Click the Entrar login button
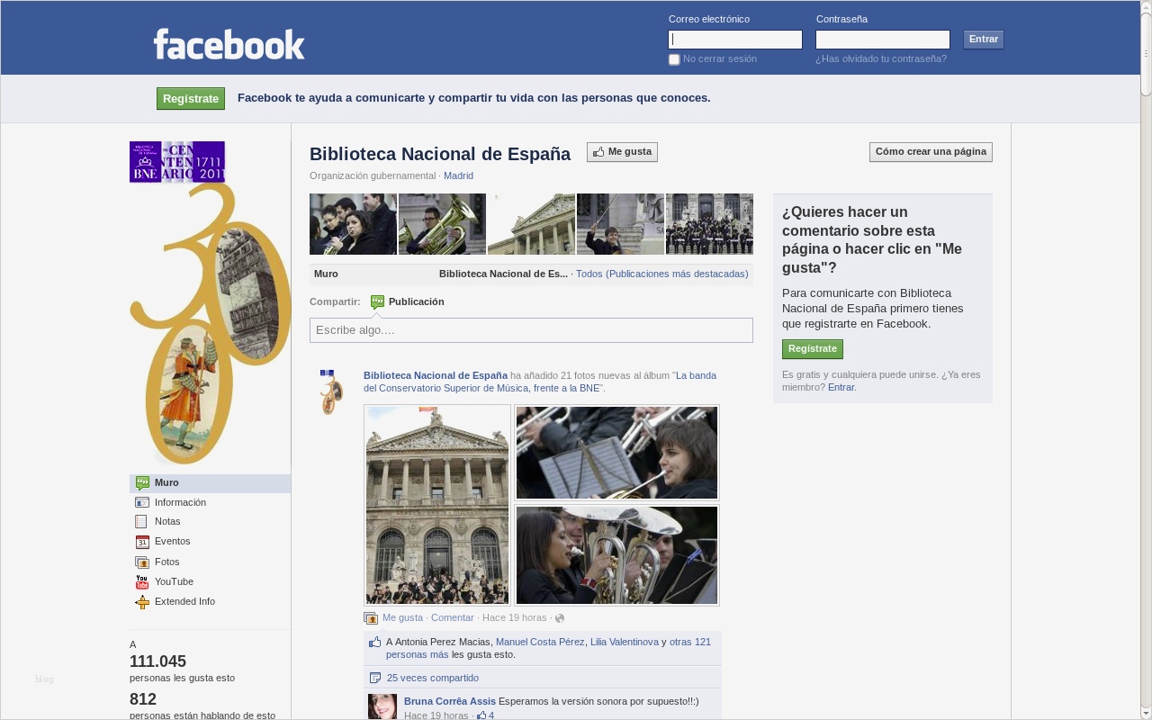The image size is (1152, 720). coord(984,40)
